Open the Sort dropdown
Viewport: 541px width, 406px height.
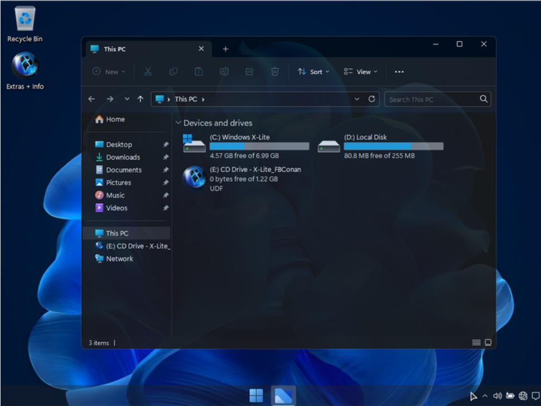coord(313,72)
